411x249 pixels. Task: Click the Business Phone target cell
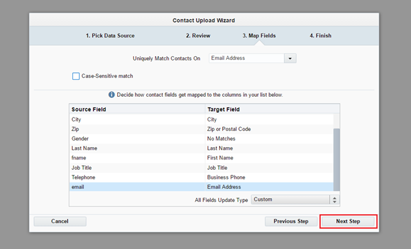point(269,177)
